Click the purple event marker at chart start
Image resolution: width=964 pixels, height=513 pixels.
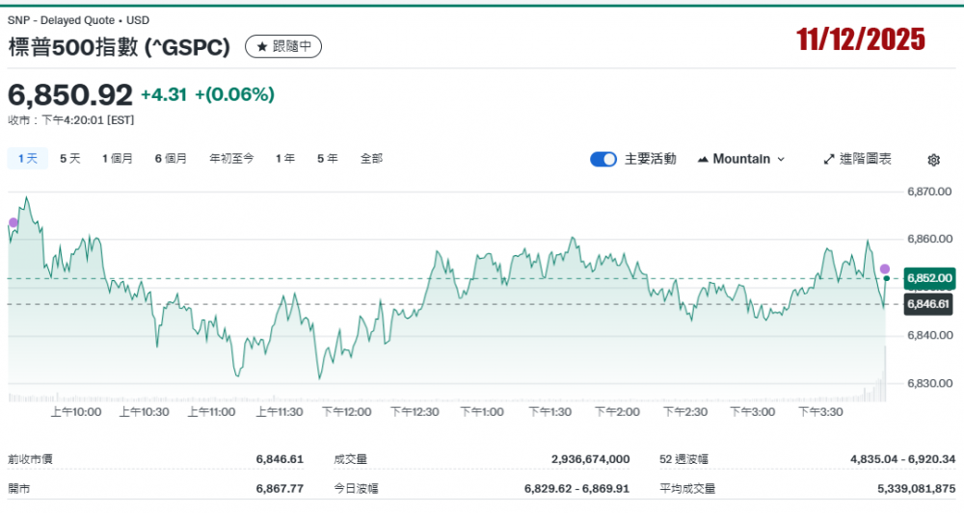(13, 222)
